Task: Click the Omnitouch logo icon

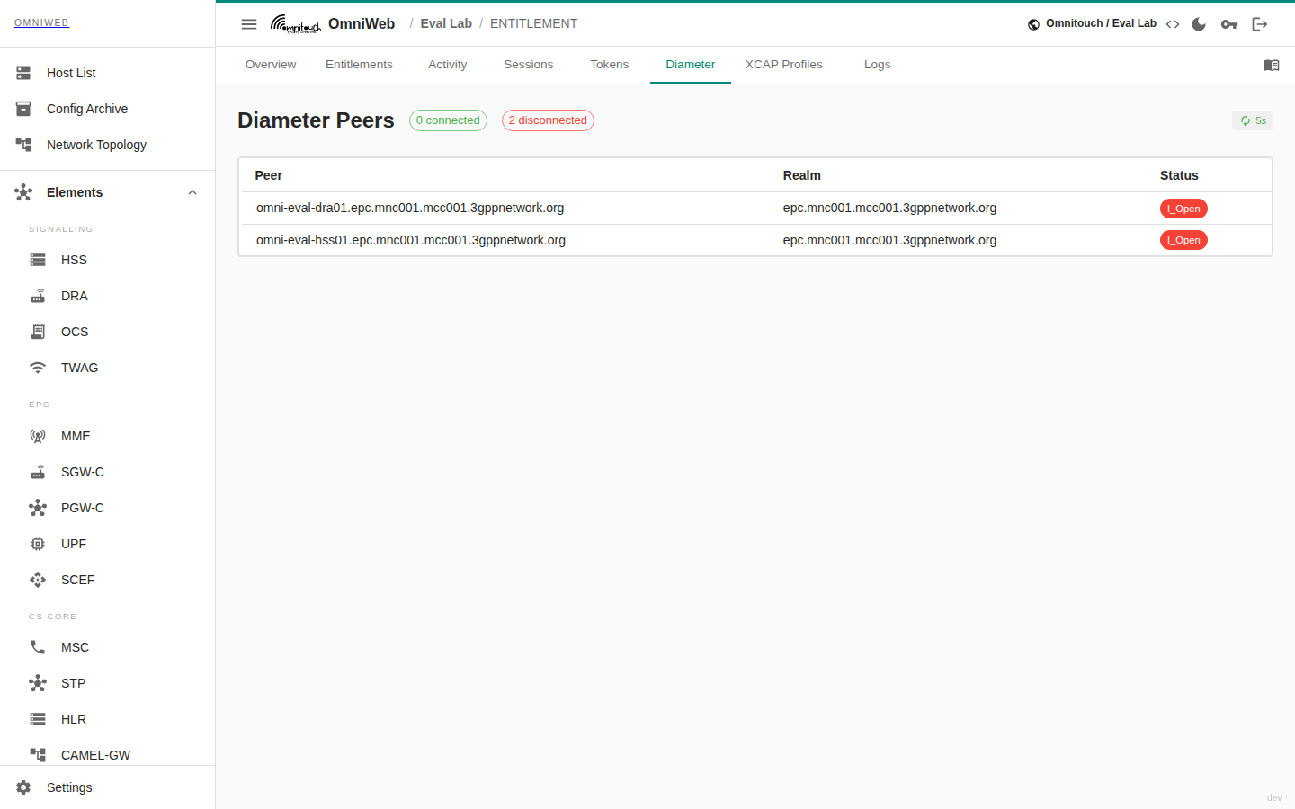Action: tap(296, 24)
